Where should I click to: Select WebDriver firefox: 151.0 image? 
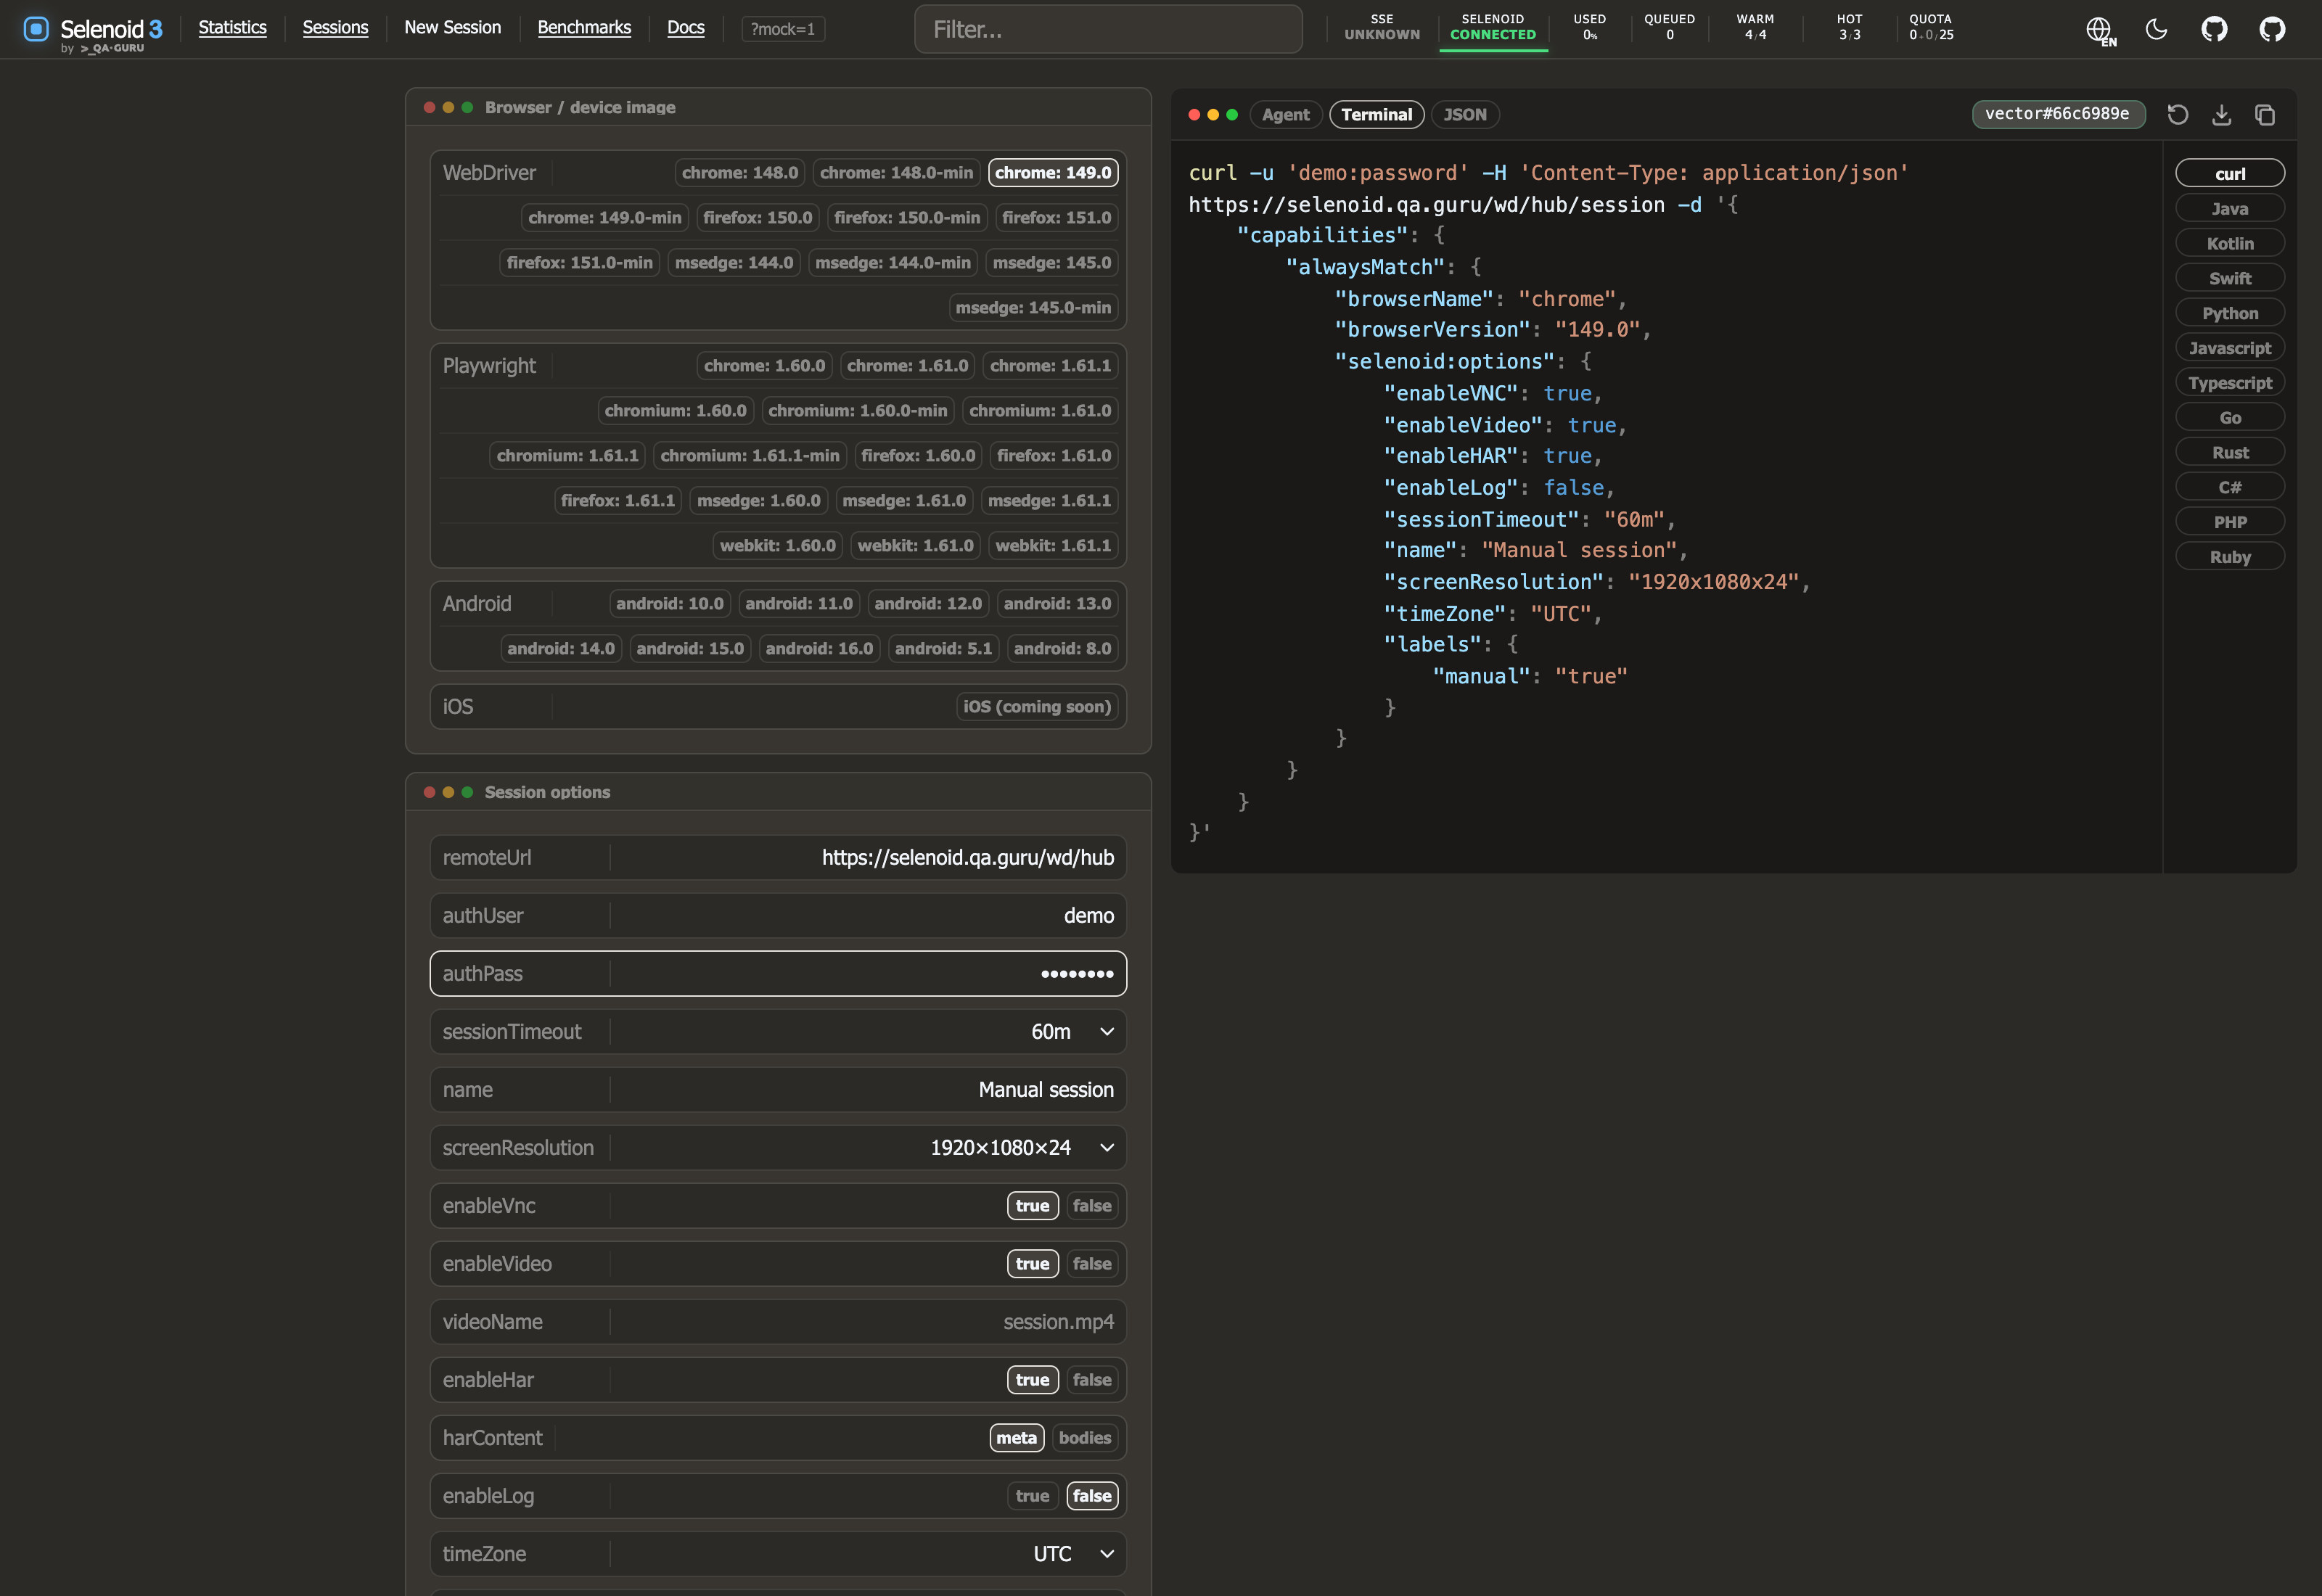coord(1056,218)
